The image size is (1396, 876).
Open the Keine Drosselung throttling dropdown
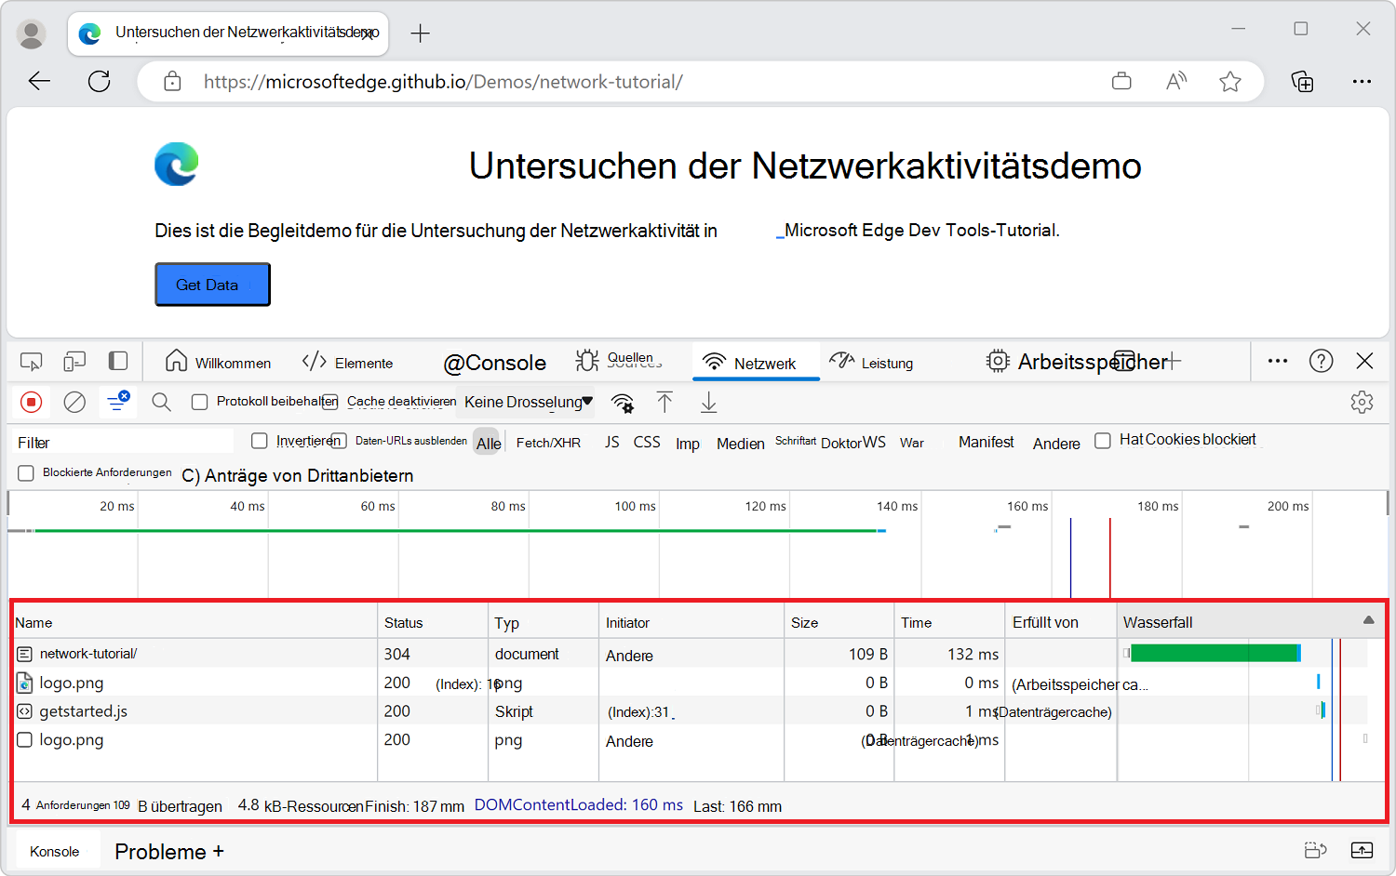coord(526,402)
